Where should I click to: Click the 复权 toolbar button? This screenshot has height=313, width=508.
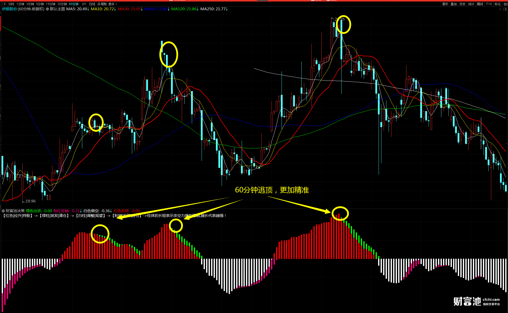click(x=445, y=4)
